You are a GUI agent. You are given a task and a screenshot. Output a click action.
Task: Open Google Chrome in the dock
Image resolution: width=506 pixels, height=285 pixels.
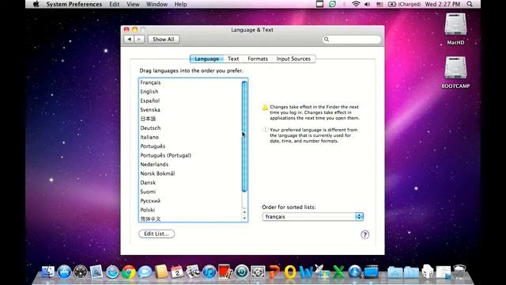coord(129,272)
